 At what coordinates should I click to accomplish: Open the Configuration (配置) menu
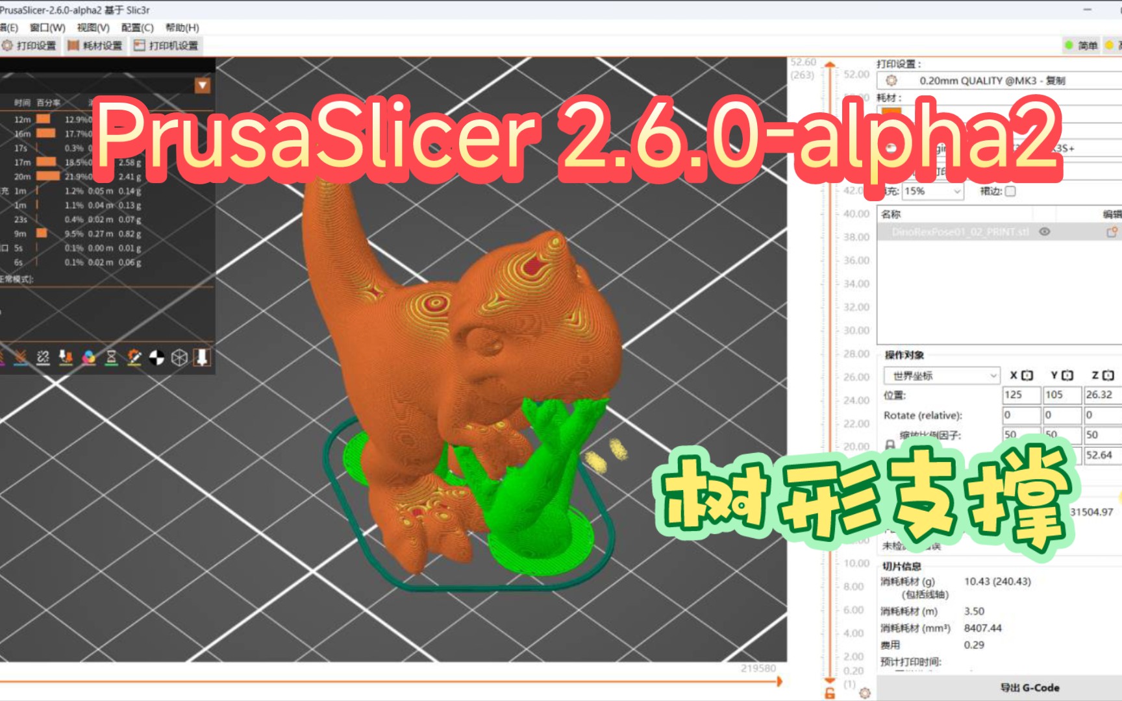pyautogui.click(x=137, y=27)
